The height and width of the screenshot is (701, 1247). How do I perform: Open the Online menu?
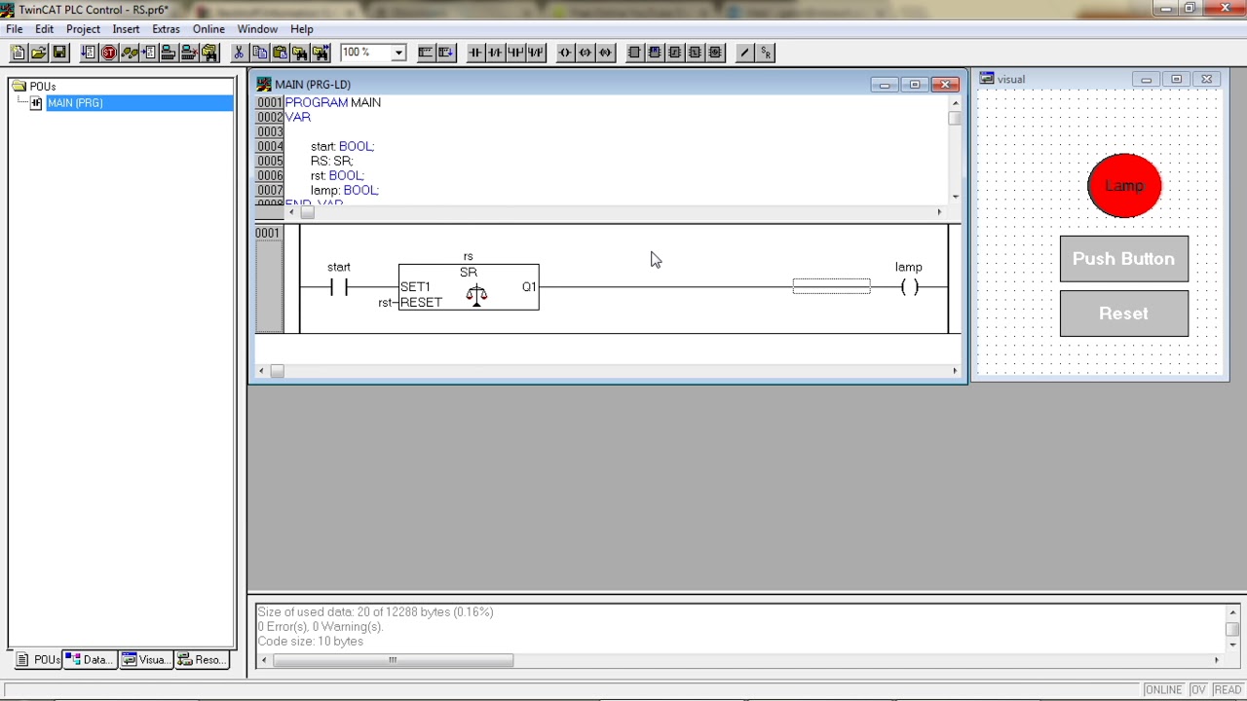coord(208,29)
